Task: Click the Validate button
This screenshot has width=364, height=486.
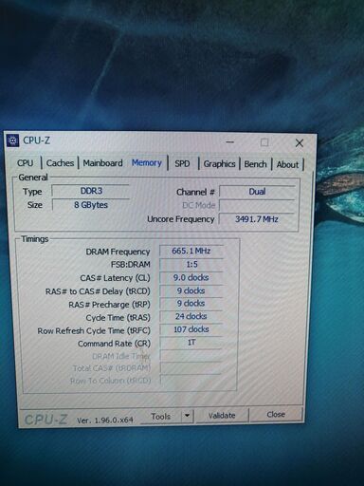Action: 222,415
